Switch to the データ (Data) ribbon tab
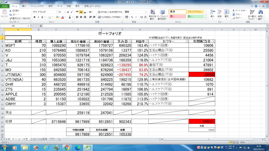Screen dimensions: 269x151 [x=60, y=6]
